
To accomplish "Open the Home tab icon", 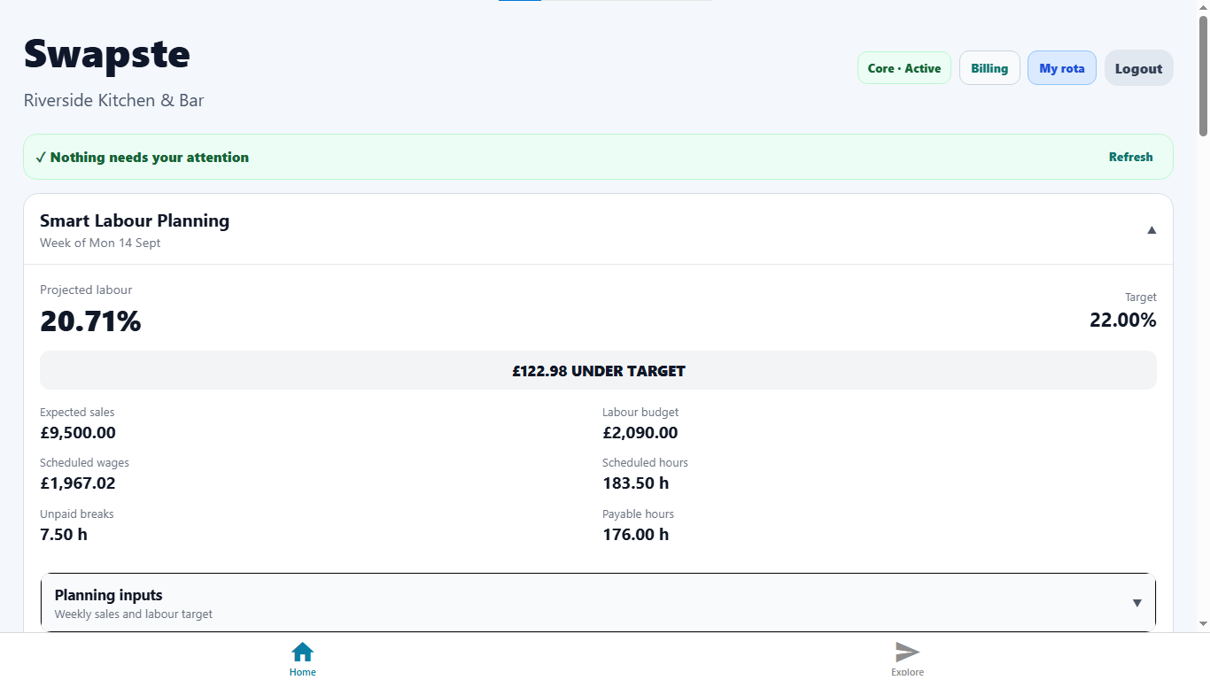I will click(302, 653).
